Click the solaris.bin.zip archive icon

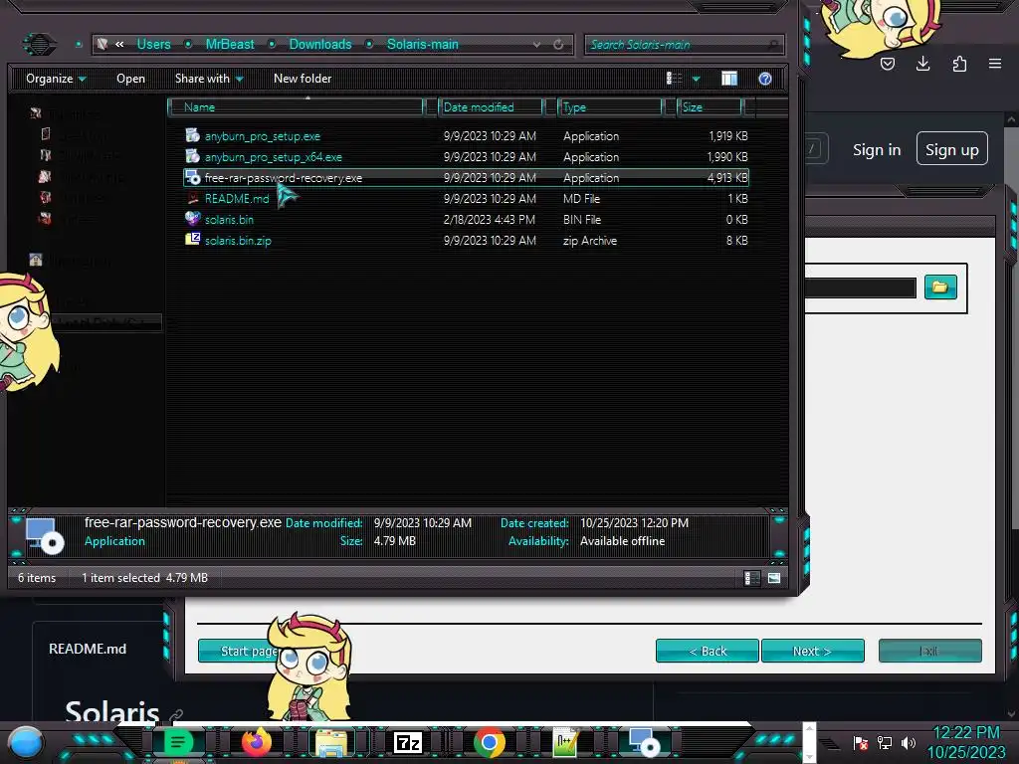point(192,239)
